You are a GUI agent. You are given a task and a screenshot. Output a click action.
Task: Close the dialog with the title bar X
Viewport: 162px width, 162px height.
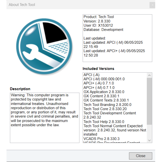click(152, 5)
